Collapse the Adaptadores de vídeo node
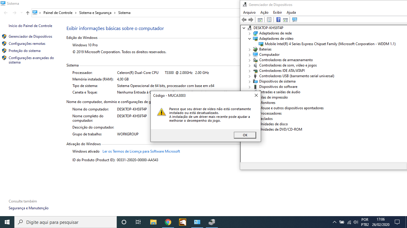The image size is (407, 228). click(250, 39)
